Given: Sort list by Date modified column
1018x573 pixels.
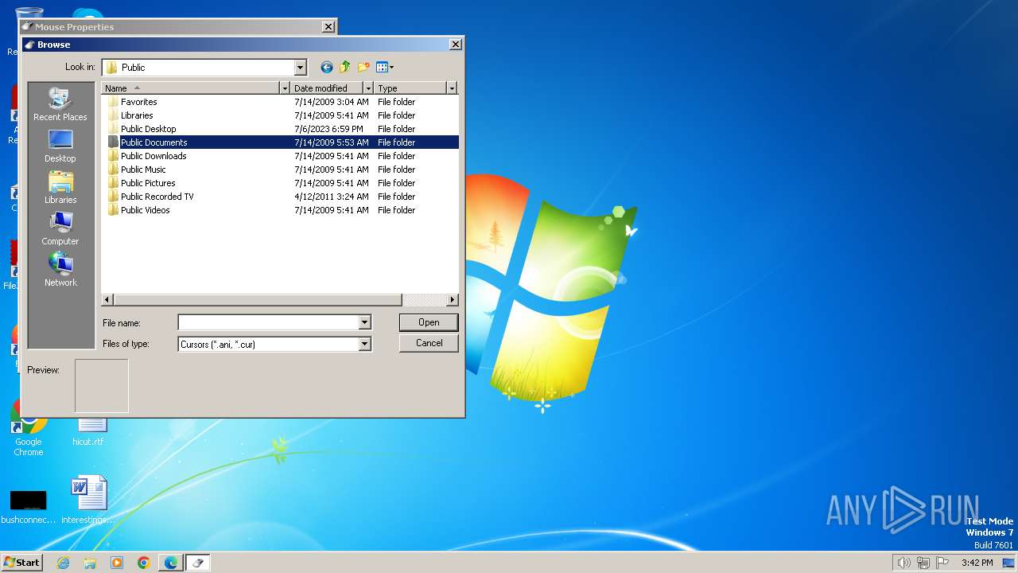Looking at the screenshot, I should [327, 88].
